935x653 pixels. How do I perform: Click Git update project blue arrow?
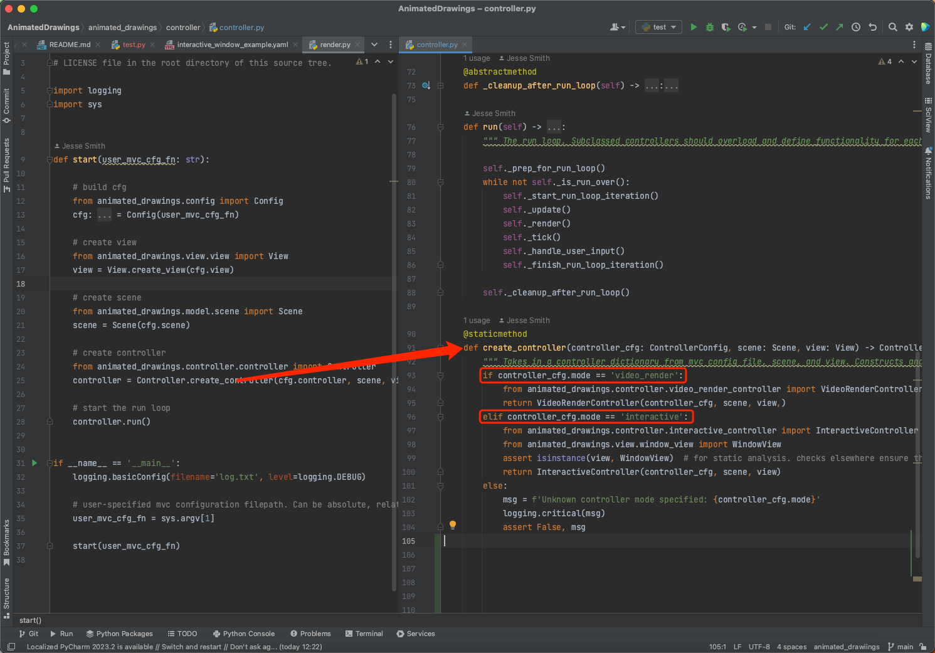point(808,27)
